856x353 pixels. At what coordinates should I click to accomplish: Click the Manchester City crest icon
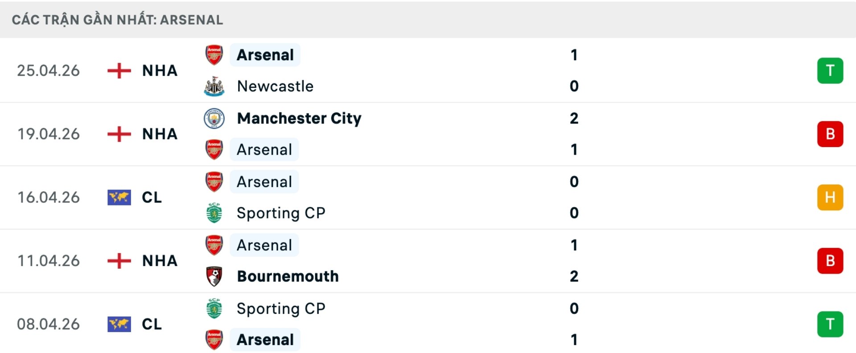pos(214,118)
